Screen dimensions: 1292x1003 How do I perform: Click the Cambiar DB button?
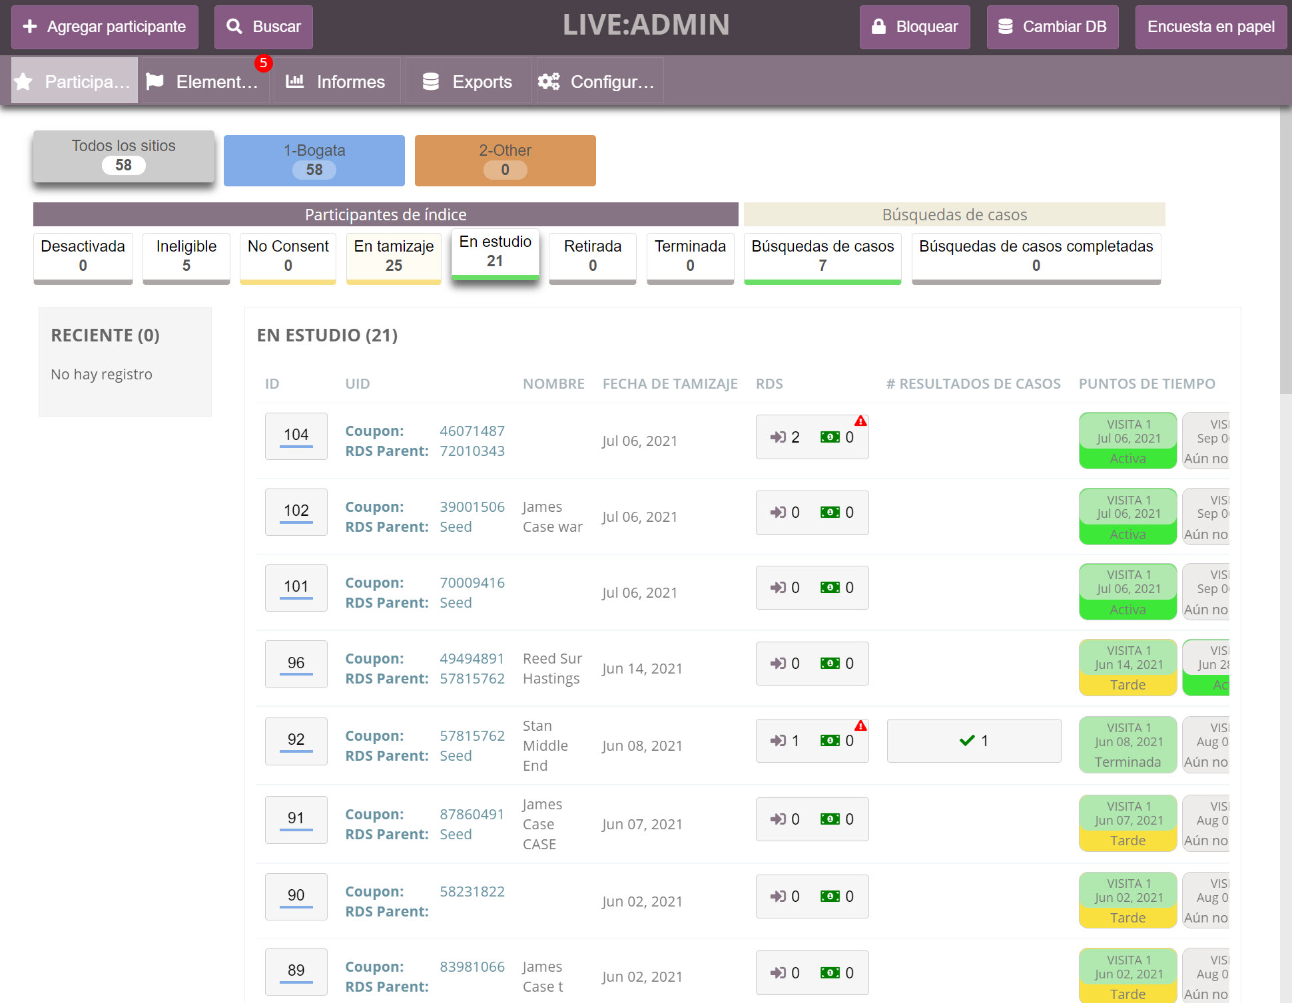[1052, 27]
